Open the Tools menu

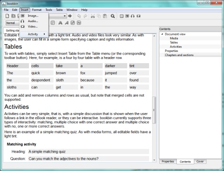[x=49, y=10]
